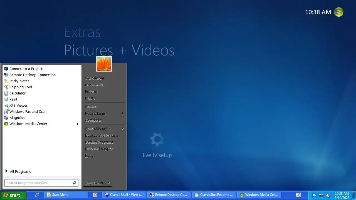The width and height of the screenshot is (356, 200).
Task: Click the muted volume tray icon
Action: click(x=328, y=195)
